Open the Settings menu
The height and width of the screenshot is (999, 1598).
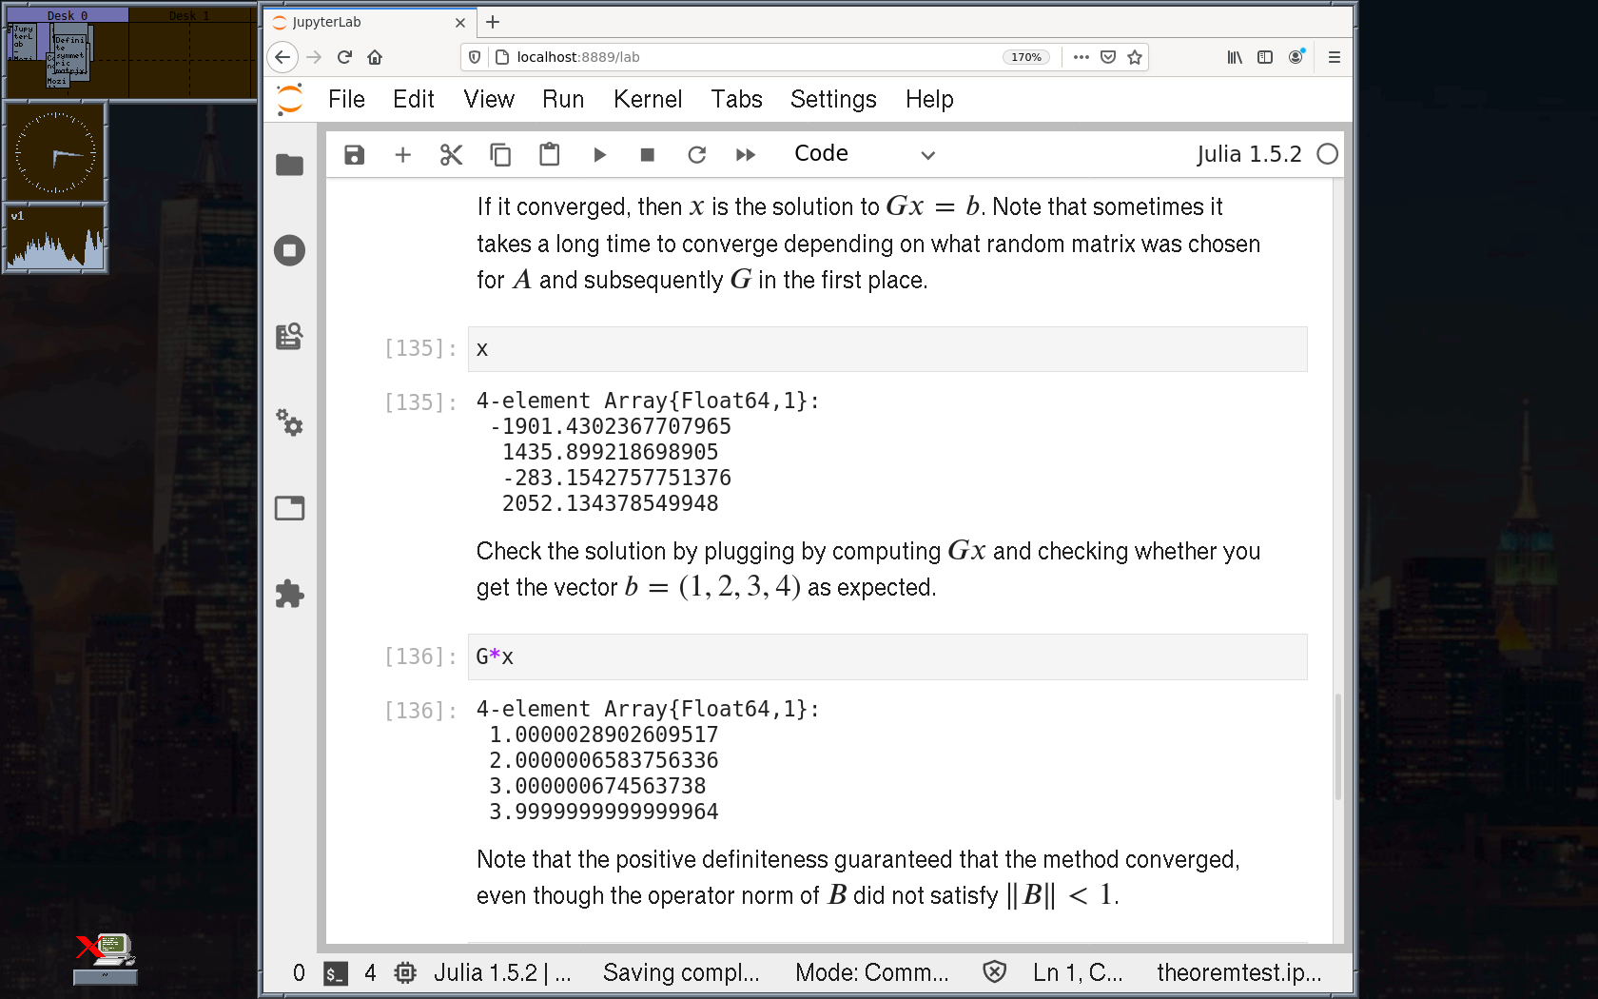click(x=833, y=99)
